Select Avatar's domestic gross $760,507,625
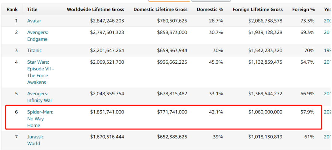This screenshot has height=150, width=332. click(x=172, y=21)
